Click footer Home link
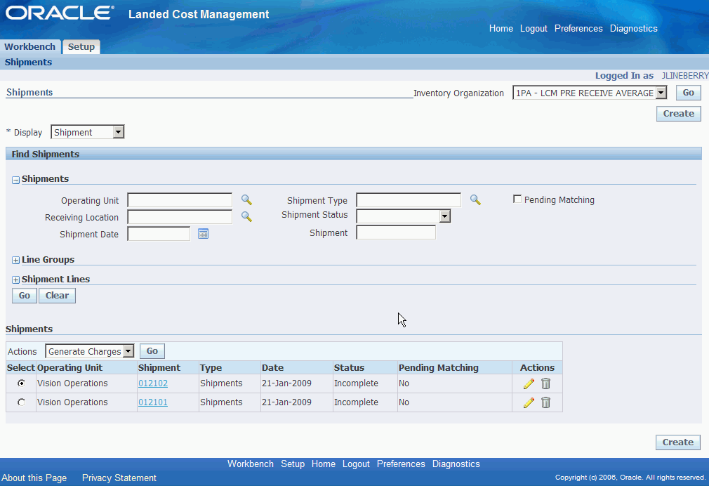The image size is (709, 486). (x=324, y=464)
